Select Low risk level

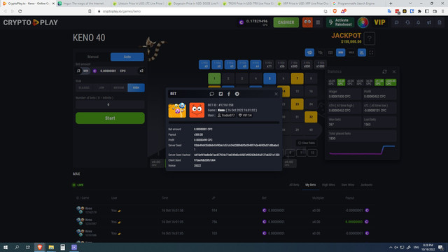pos(101,87)
